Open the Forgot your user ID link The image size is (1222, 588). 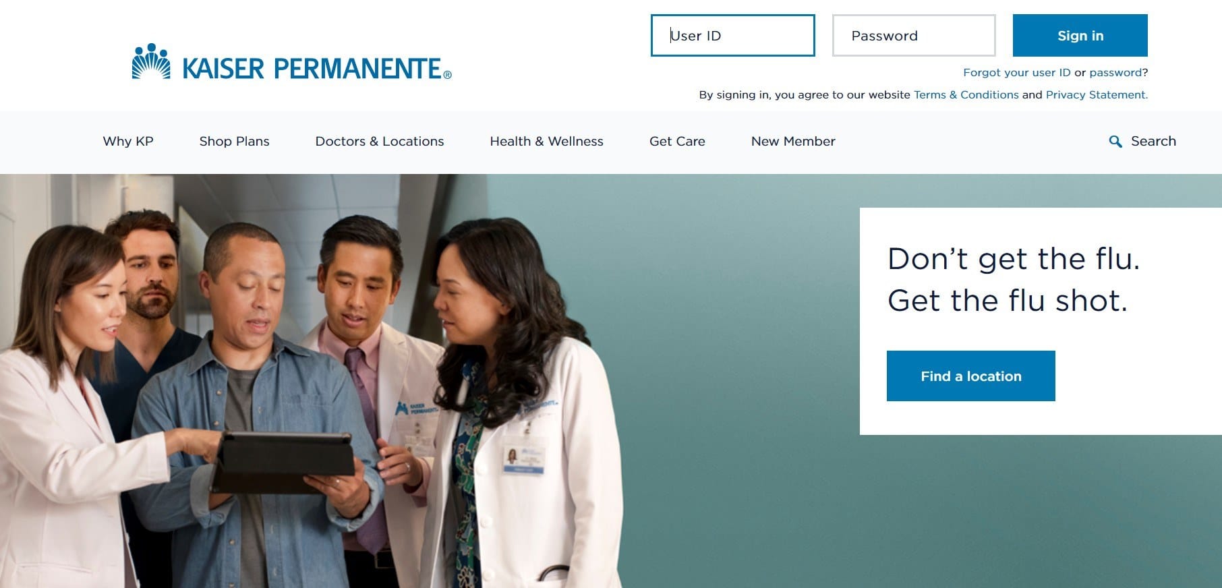coord(1016,72)
